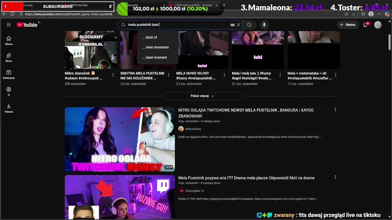The image size is (392, 220).
Task: Click browser back arrow
Action: [x=4, y=14]
